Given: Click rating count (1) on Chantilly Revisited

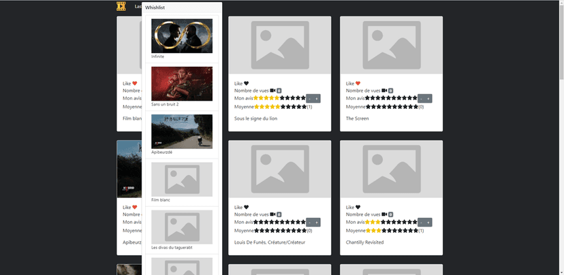Looking at the screenshot, I should pyautogui.click(x=421, y=231).
